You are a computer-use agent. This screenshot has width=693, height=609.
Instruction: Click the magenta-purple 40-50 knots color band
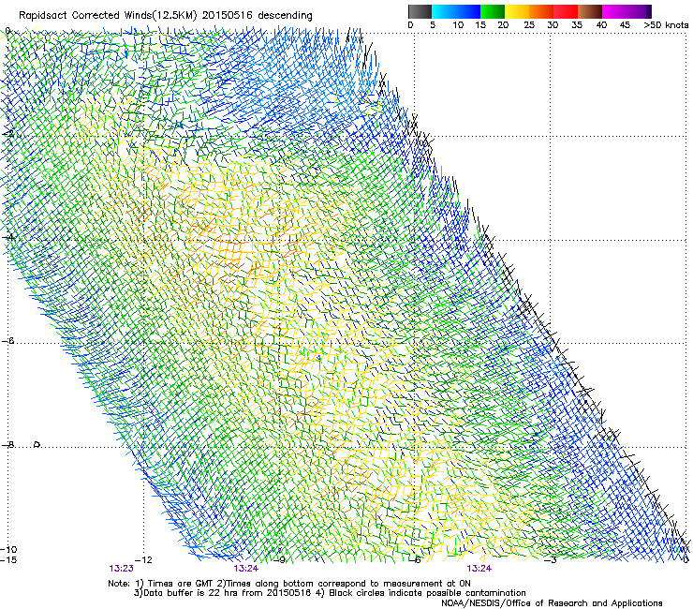click(627, 11)
